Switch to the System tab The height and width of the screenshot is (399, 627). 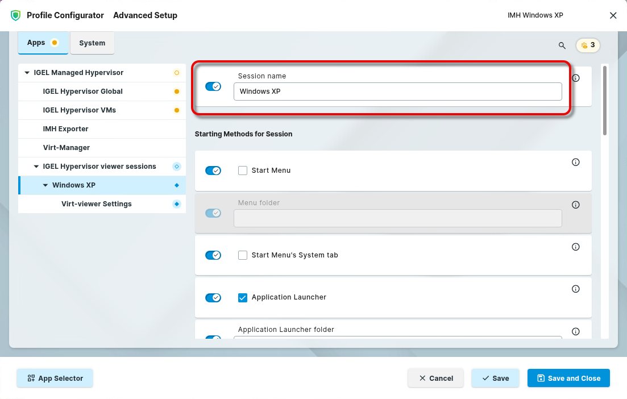click(92, 43)
